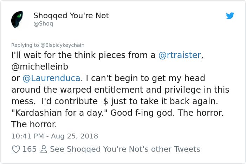See Shoqqed You're Not's other Tweets

pyautogui.click(x=125, y=149)
